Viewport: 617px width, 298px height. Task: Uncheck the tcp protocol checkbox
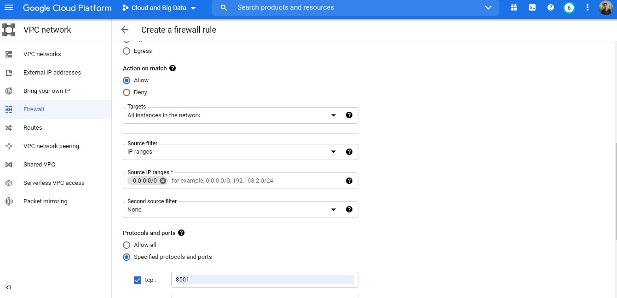point(137,280)
